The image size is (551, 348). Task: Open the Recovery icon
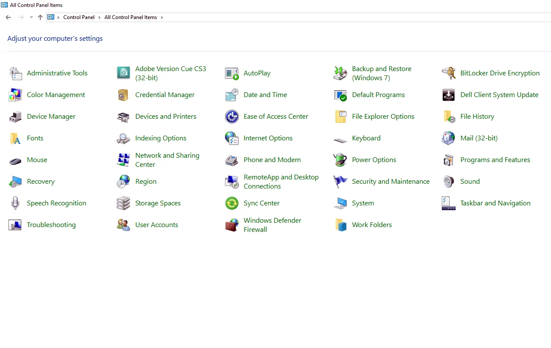click(x=15, y=182)
